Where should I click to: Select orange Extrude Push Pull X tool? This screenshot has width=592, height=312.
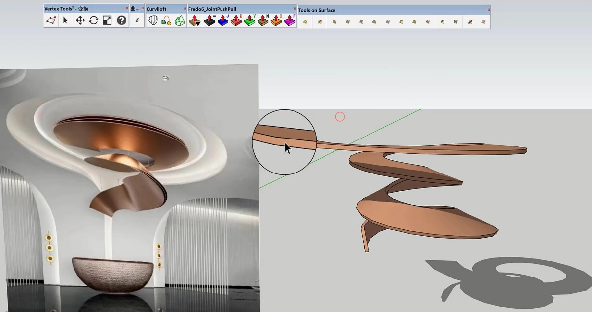[x=276, y=20]
